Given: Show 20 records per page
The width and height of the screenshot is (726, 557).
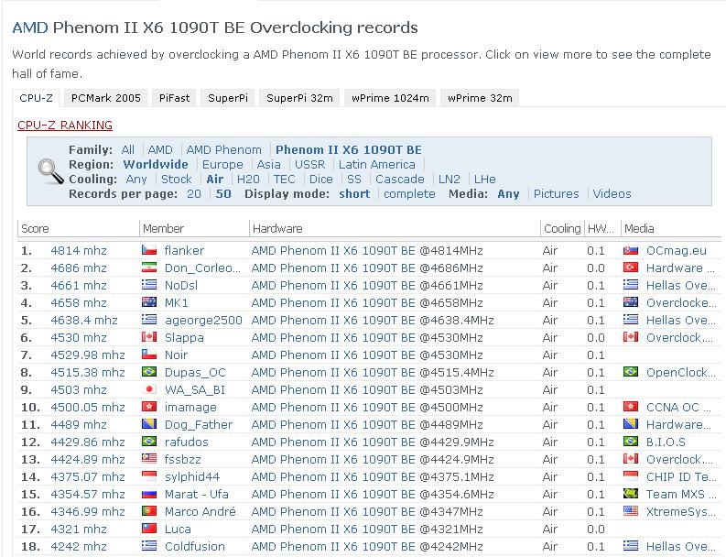Looking at the screenshot, I should pos(194,193).
